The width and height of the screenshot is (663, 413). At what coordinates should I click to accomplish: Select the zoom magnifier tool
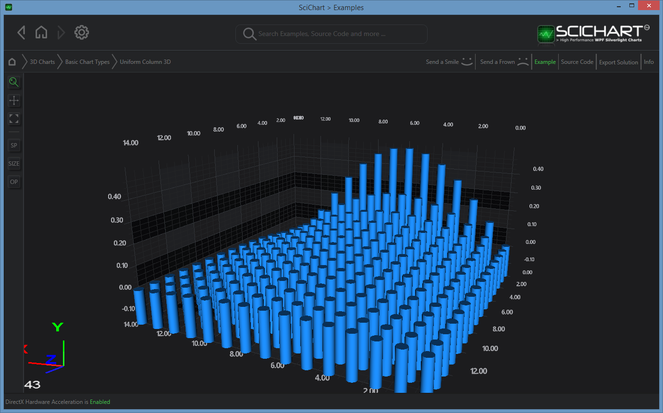coord(14,82)
